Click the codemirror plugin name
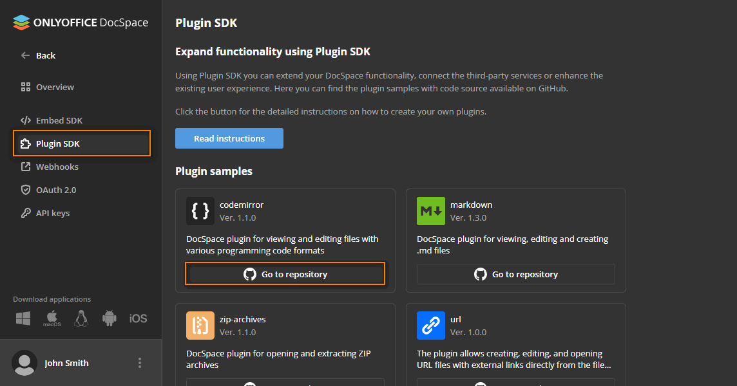This screenshot has width=737, height=386. pos(242,205)
